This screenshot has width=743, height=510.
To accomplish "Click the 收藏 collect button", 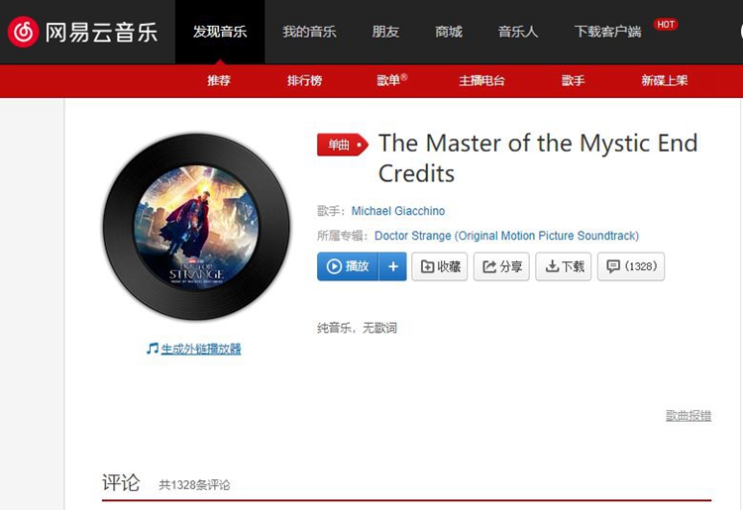I will (440, 266).
